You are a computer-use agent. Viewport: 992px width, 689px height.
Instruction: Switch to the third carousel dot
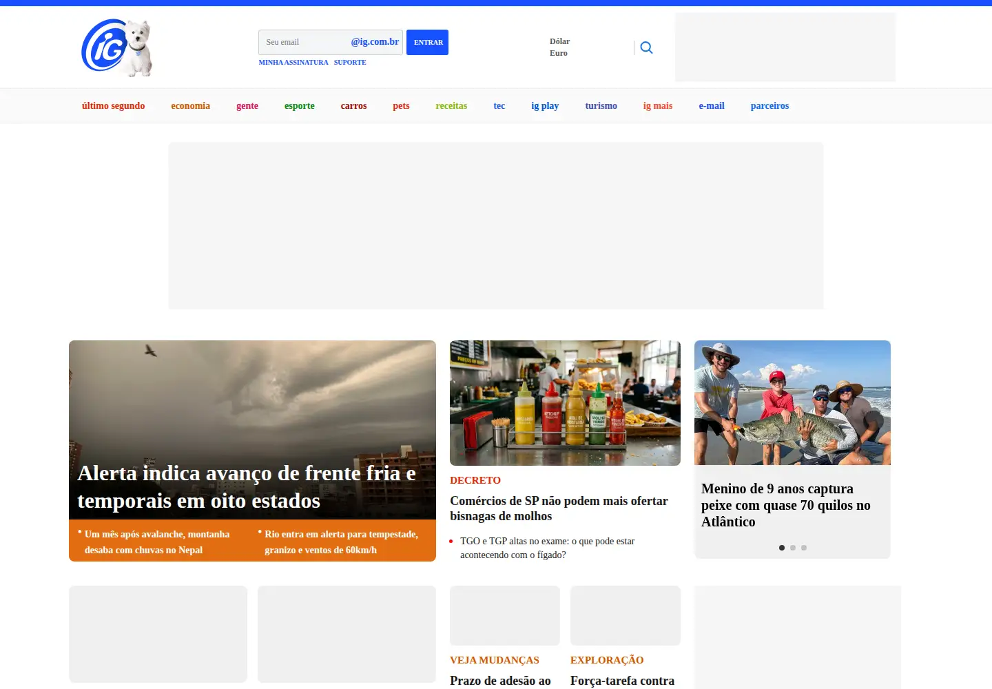804,548
